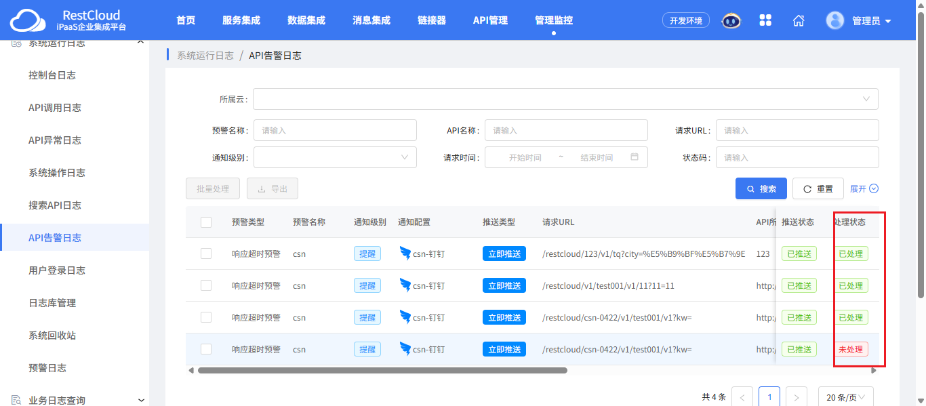The width and height of the screenshot is (926, 406).
Task: Click the expand circle-chevron icon beside 展开
Action: (874, 188)
